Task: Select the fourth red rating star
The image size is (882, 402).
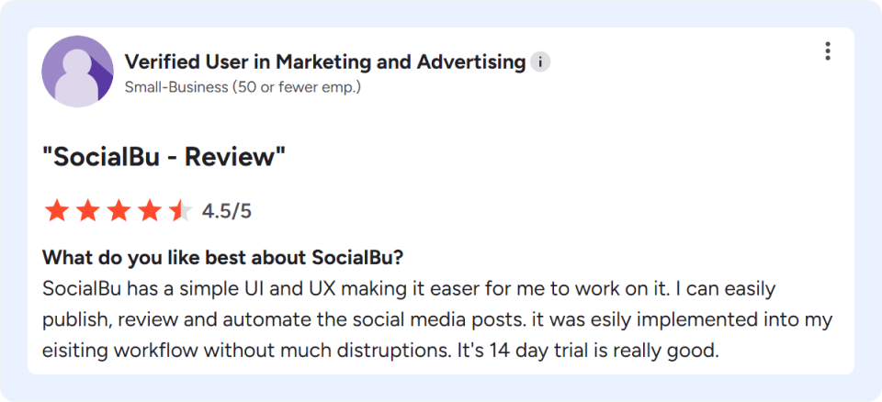Action: 150,211
